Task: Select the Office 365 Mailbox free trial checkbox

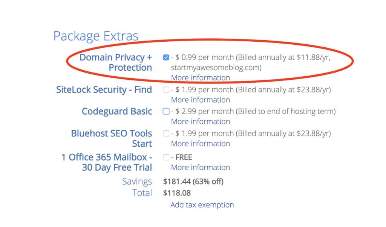Action: tap(166, 157)
